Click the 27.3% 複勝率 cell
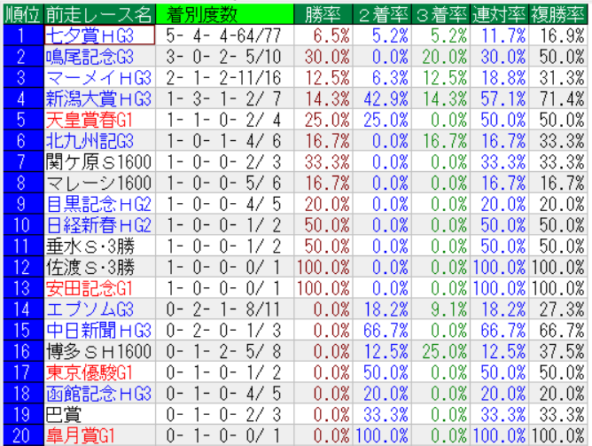This screenshot has height=446, width=592. [x=558, y=309]
